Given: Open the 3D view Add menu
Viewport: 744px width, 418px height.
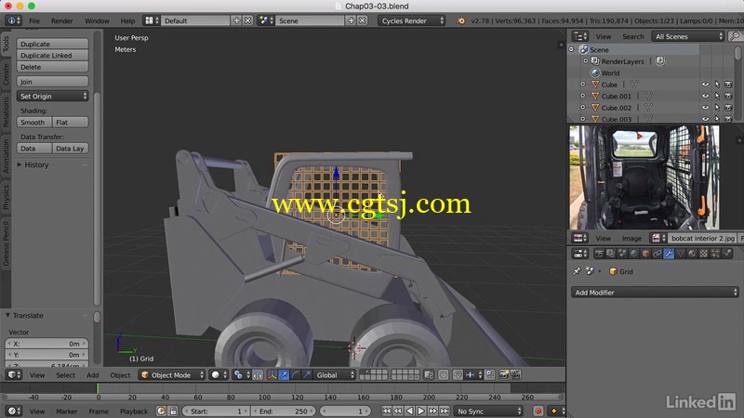Looking at the screenshot, I should click(92, 375).
